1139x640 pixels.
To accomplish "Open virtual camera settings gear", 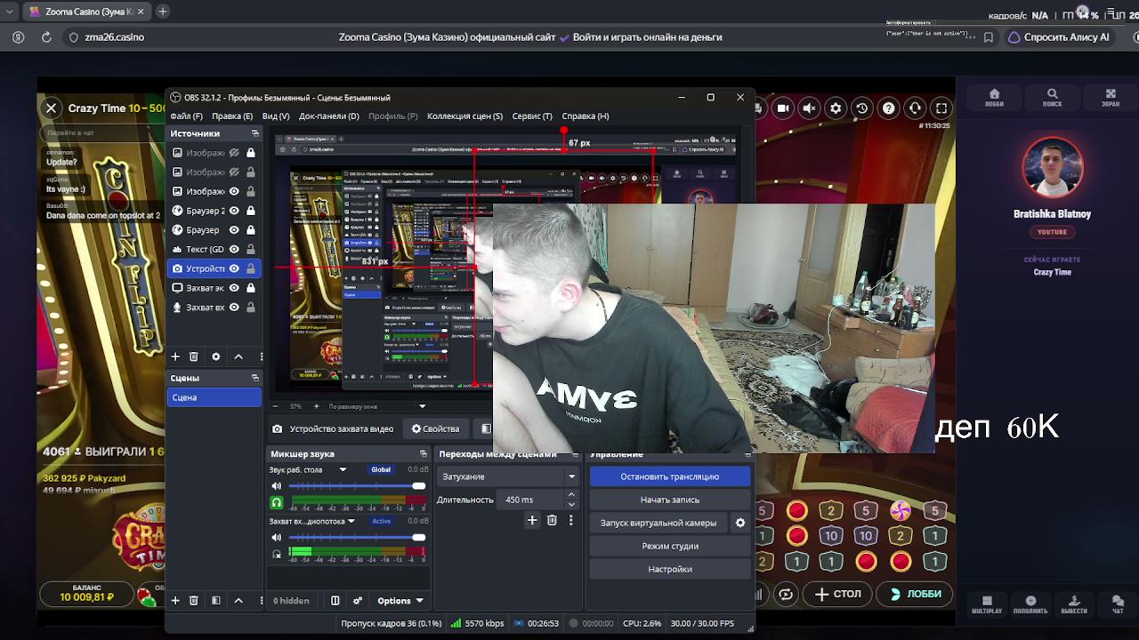I will (740, 523).
